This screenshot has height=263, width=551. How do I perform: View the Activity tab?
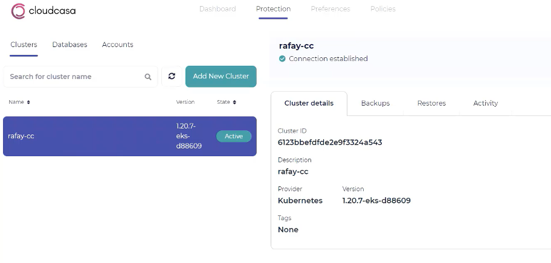[485, 103]
